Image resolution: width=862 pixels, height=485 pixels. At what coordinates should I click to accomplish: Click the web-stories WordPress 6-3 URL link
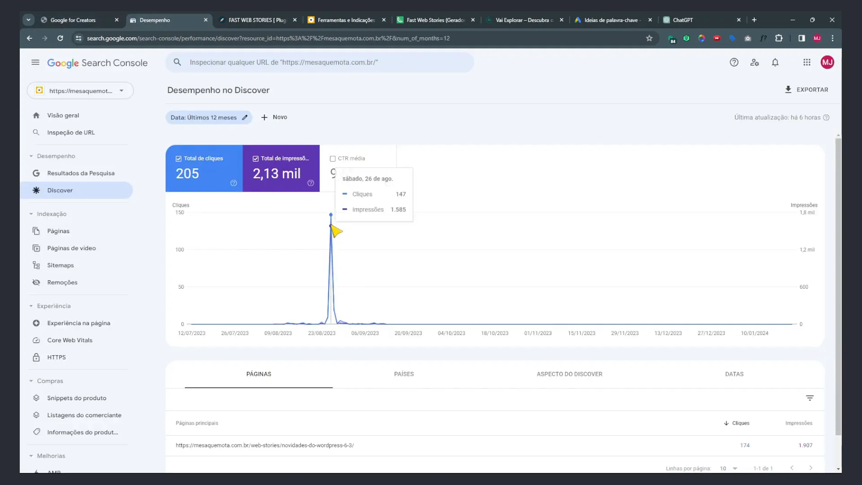coord(264,445)
